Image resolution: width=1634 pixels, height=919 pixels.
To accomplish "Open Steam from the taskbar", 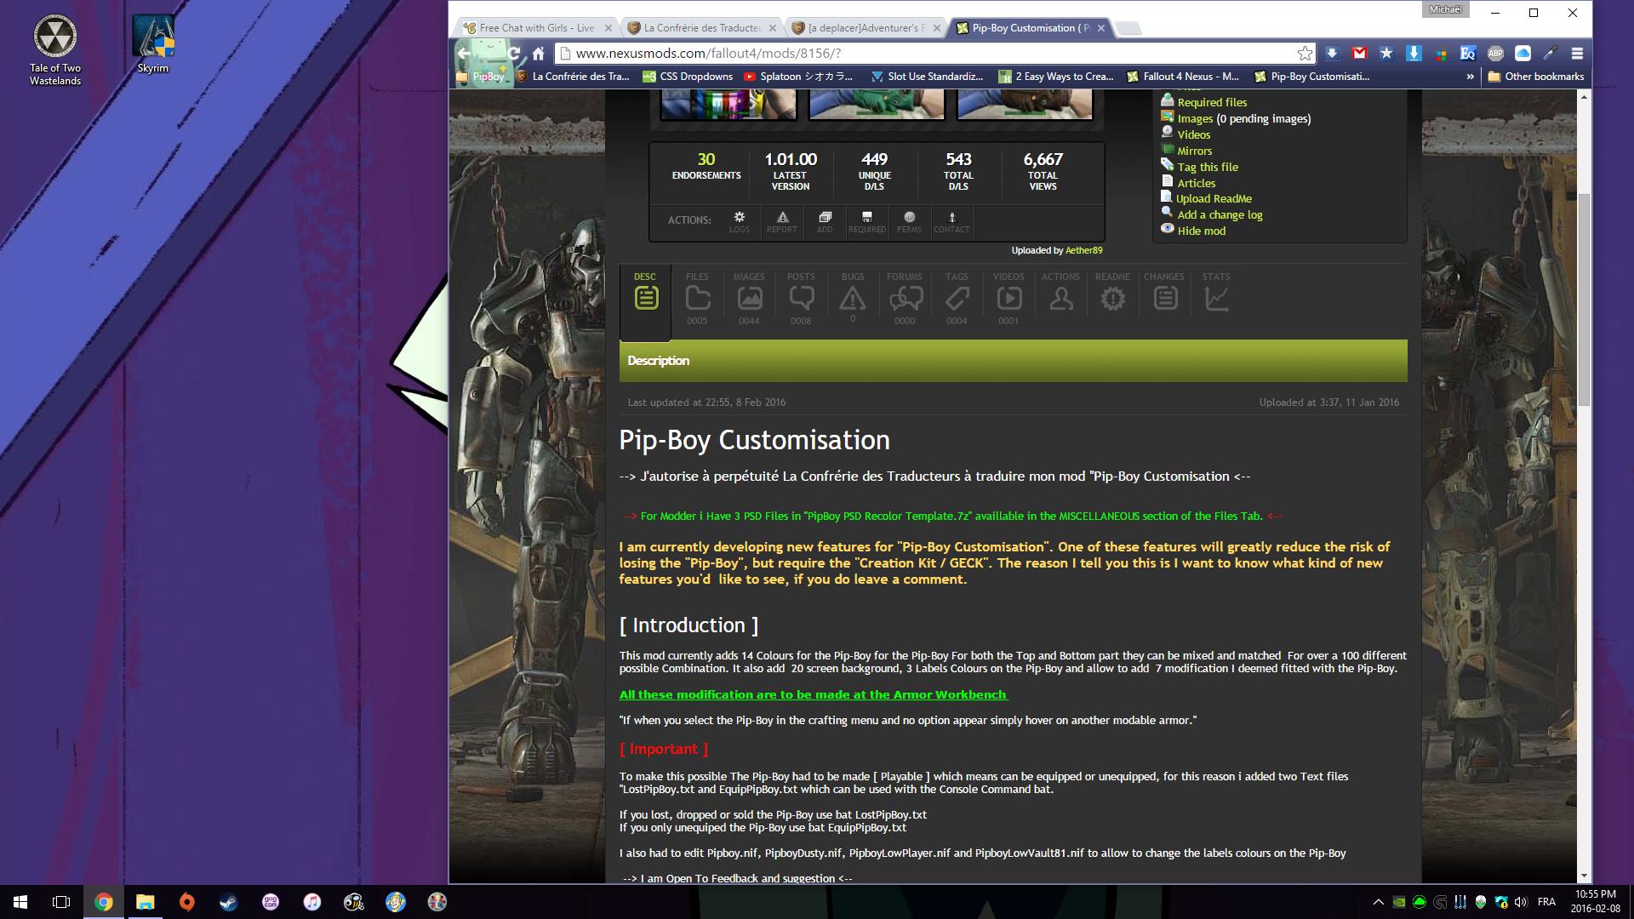I will [228, 902].
